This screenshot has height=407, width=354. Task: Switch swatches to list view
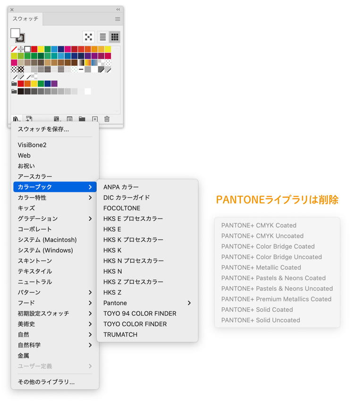[x=103, y=37]
